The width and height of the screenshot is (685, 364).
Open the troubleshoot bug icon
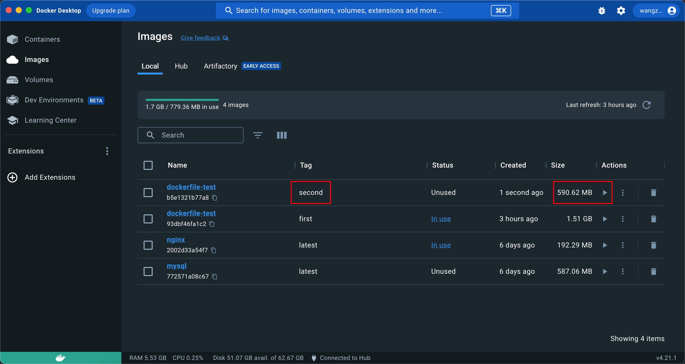602,11
